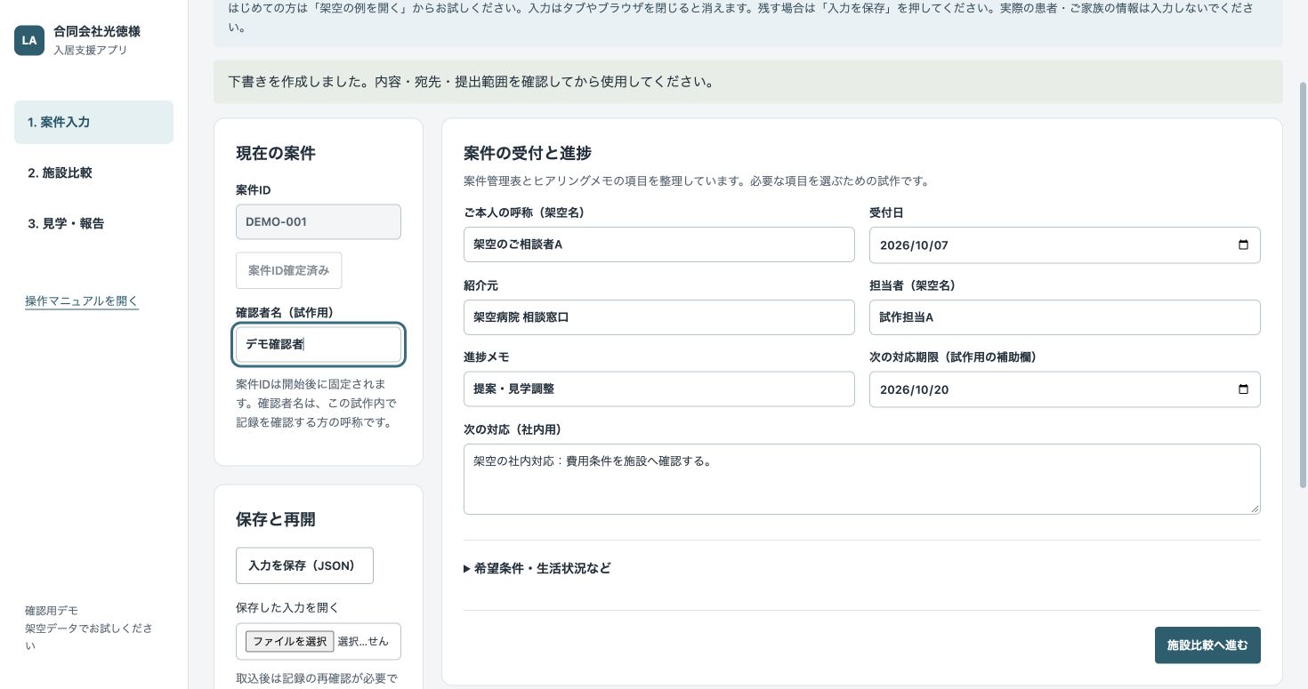
Task: Click the 次の対応（社内用） text area
Action: pyautogui.click(x=862, y=479)
